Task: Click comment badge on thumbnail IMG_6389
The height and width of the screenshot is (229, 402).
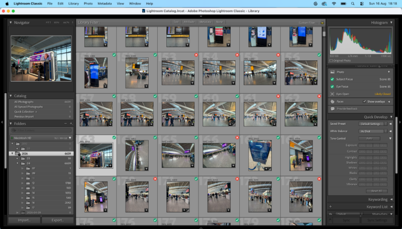Action: [x=146, y=86]
